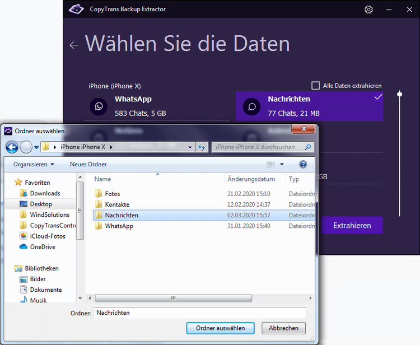Click the blue back navigation button in the dialog
Viewport: 420px width, 345px height.
click(12, 147)
